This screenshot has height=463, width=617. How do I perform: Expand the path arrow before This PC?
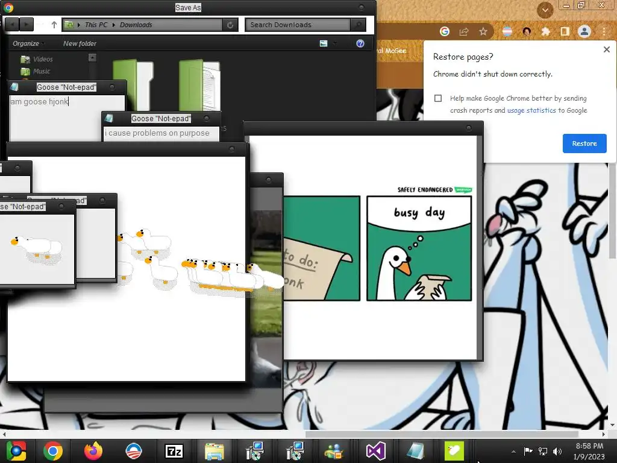[x=79, y=25]
